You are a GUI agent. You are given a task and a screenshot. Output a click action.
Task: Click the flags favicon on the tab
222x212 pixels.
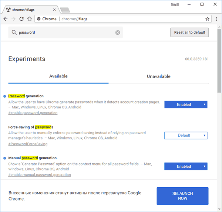click(x=9, y=10)
